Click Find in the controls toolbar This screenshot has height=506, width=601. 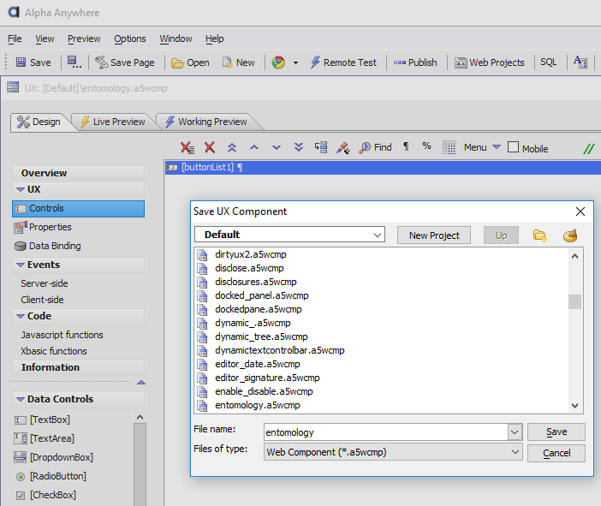pyautogui.click(x=375, y=147)
